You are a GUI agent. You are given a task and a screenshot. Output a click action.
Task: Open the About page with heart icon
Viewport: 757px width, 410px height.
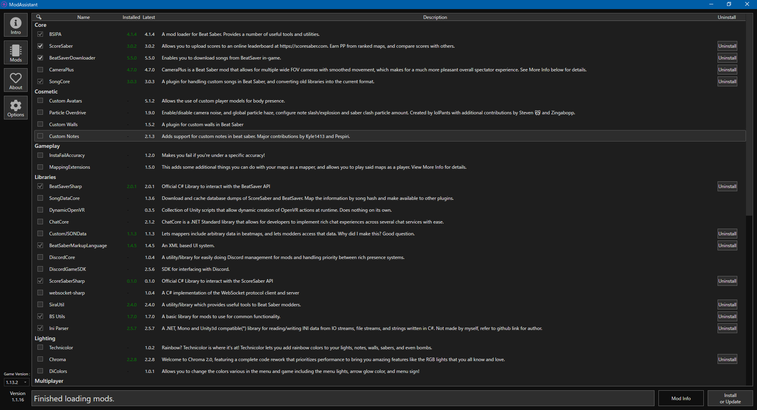coord(16,80)
